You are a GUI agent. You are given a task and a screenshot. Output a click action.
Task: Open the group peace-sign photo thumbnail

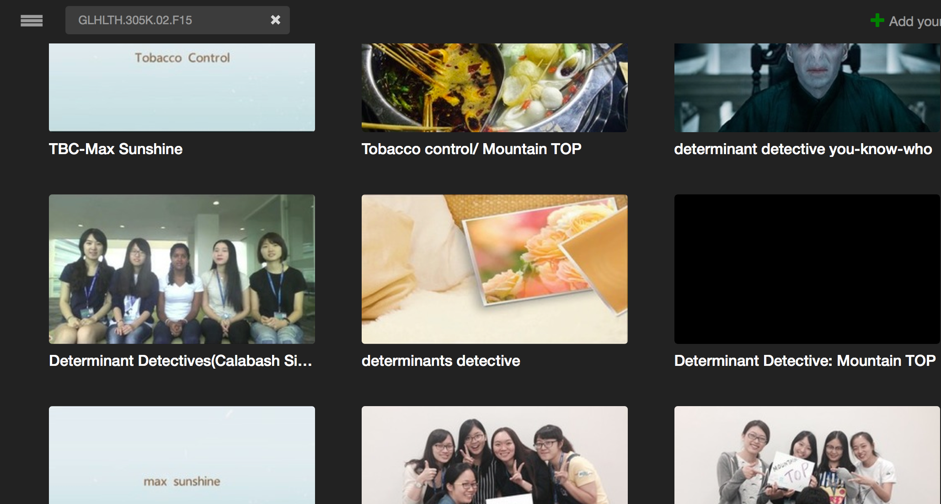tap(494, 455)
